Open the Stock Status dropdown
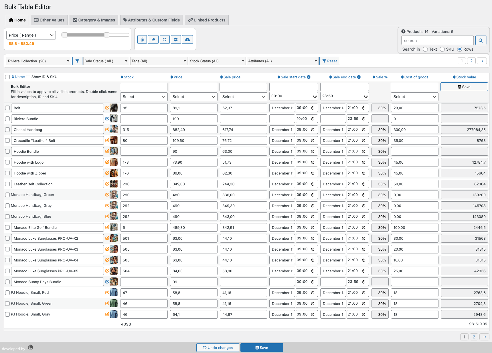 point(217,61)
